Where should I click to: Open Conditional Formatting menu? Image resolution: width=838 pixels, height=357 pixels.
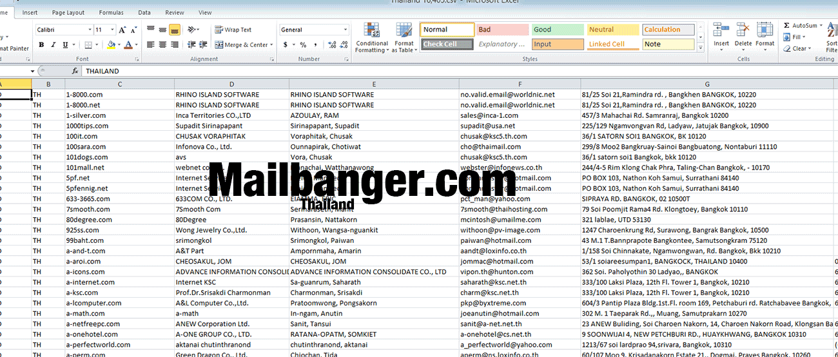[x=372, y=38]
